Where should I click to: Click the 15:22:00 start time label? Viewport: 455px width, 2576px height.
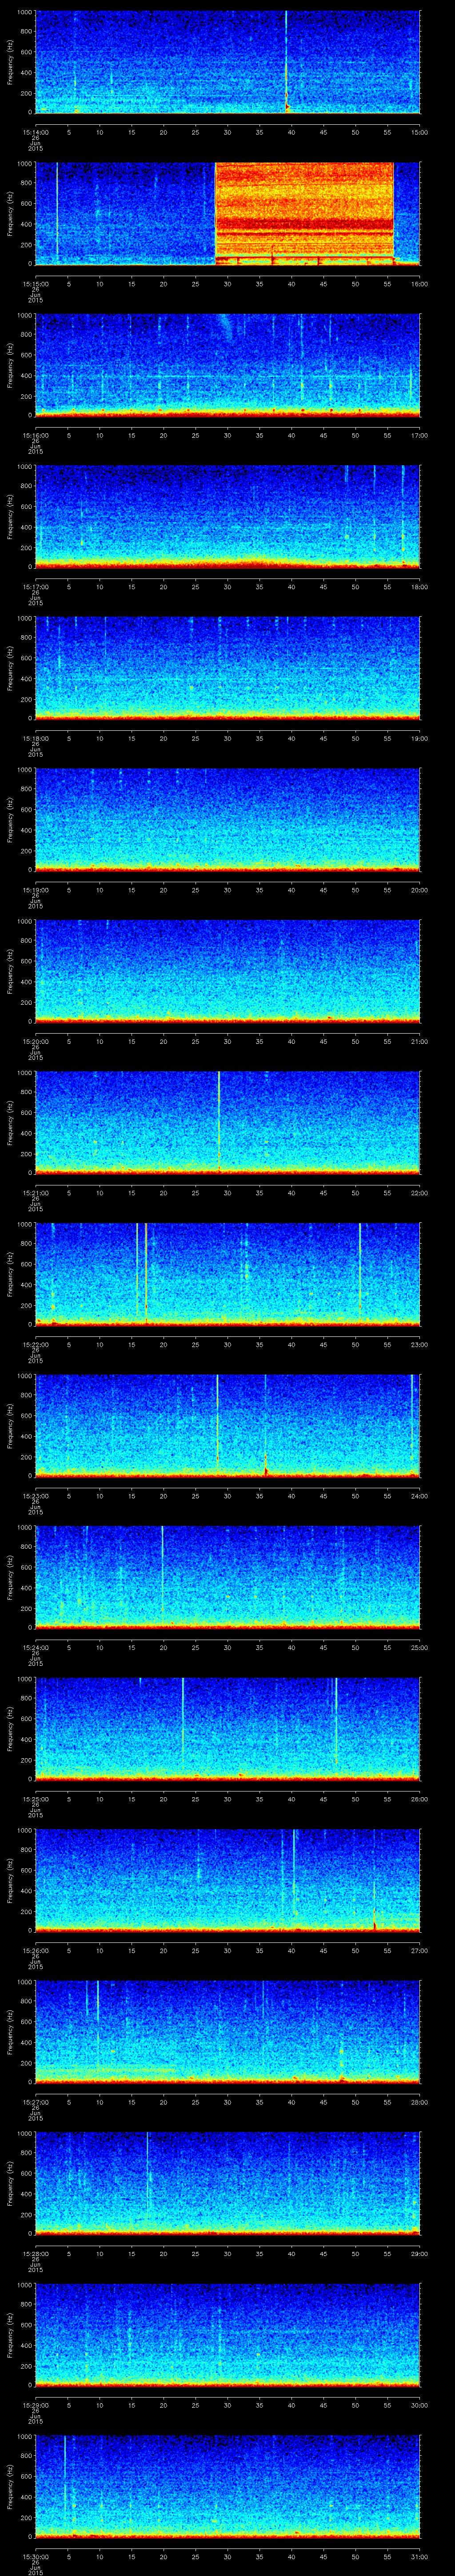(35, 1344)
